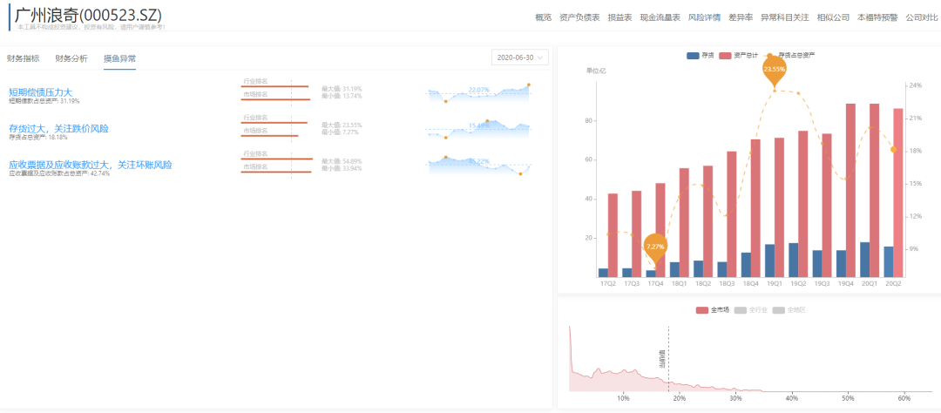
Task: Open the 本福特预警 tab
Action: point(877,17)
